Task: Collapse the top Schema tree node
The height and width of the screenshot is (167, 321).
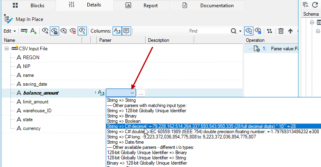Action: click(x=312, y=23)
